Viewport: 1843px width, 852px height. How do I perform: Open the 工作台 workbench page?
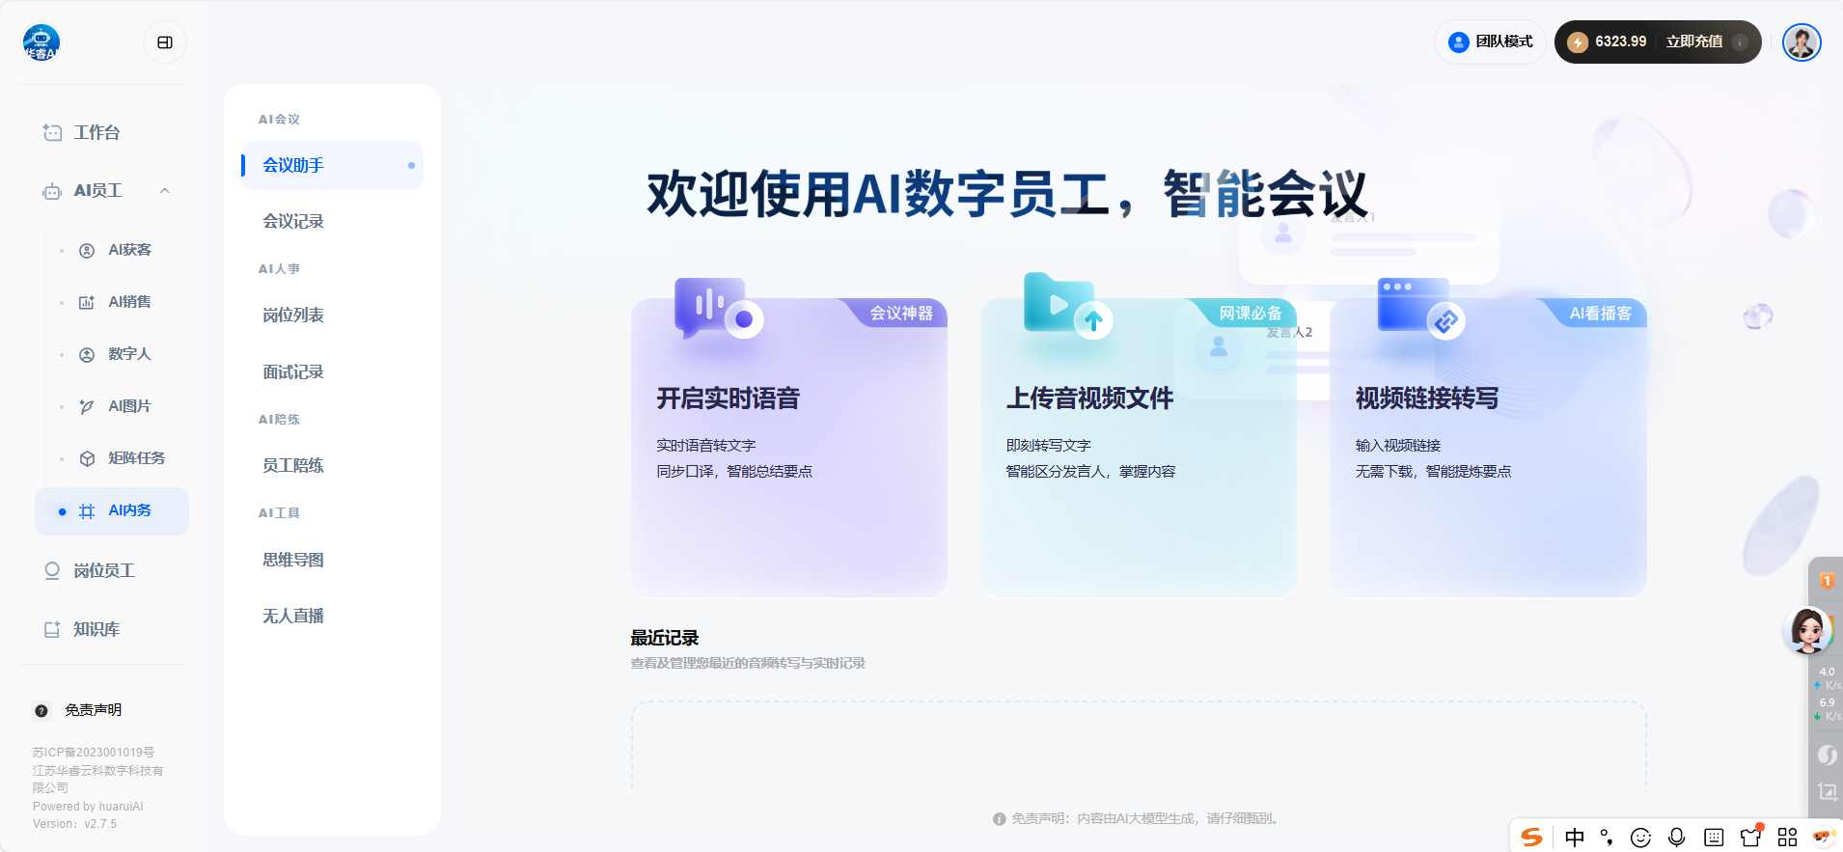click(96, 132)
